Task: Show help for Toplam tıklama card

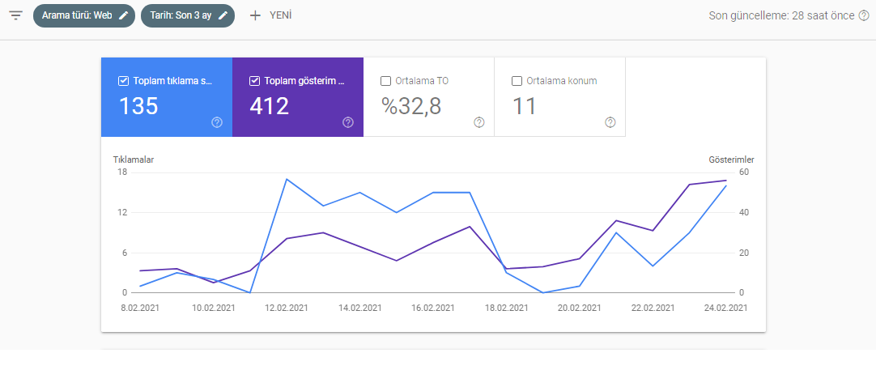Action: click(x=217, y=122)
